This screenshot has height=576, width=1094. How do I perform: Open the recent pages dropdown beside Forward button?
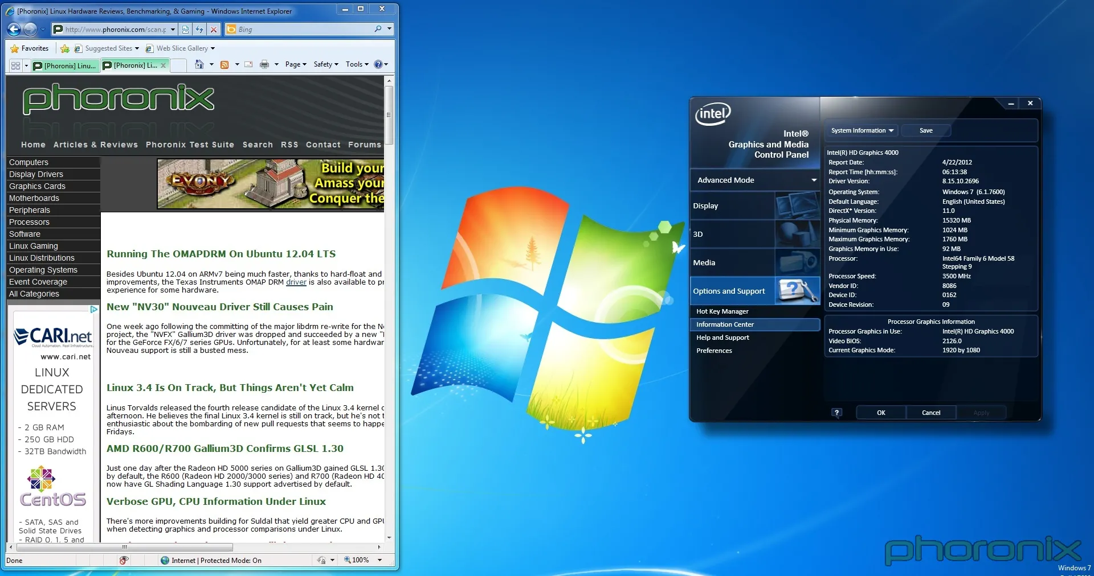43,29
